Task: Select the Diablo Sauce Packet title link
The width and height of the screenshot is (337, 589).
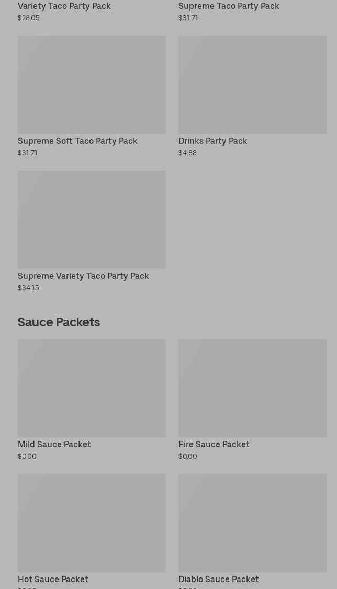Action: pos(218,580)
